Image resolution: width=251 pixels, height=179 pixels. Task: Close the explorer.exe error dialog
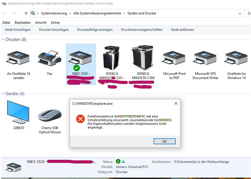176,103
